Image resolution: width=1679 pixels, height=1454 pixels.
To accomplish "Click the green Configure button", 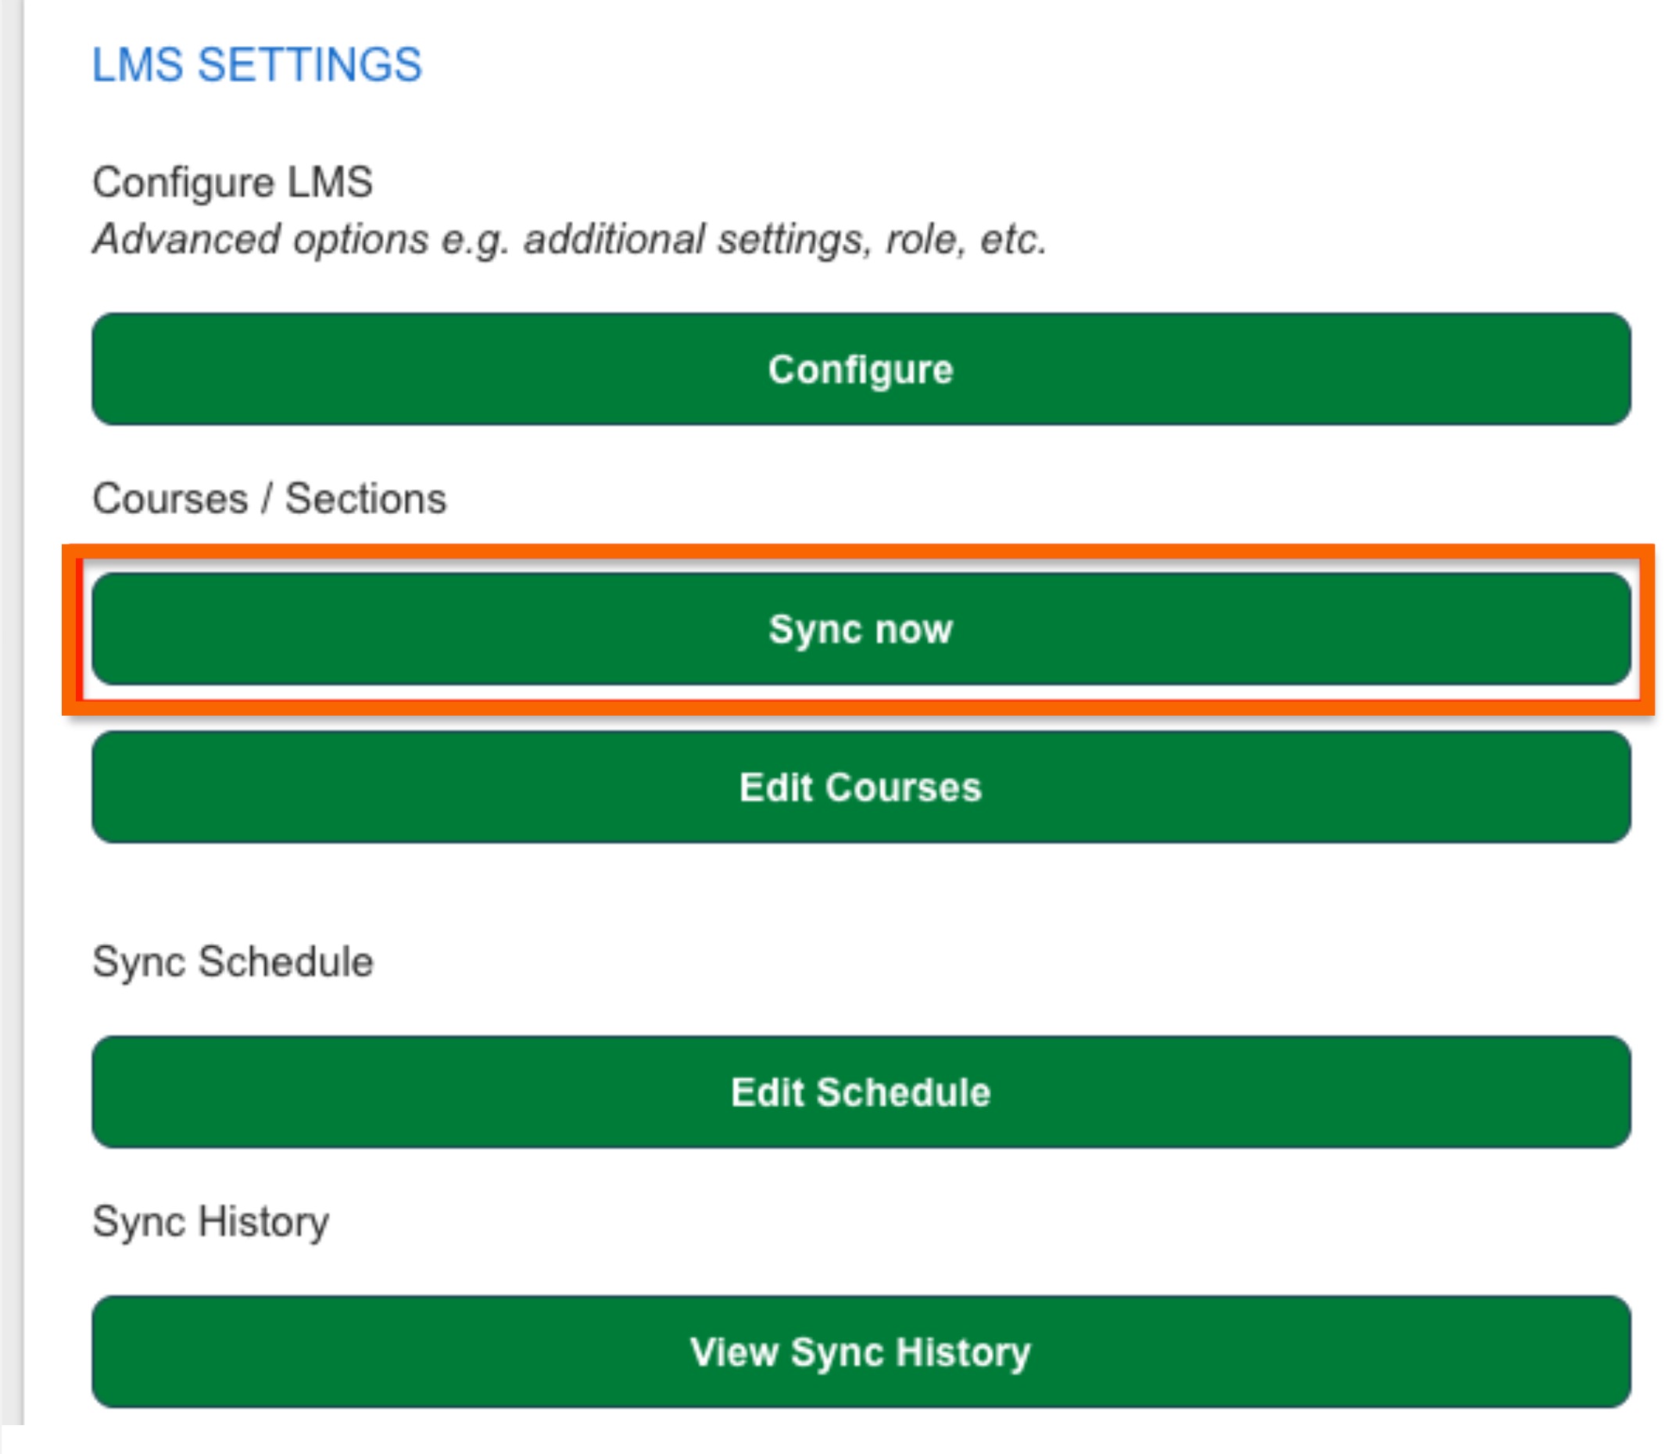I will point(861,370).
